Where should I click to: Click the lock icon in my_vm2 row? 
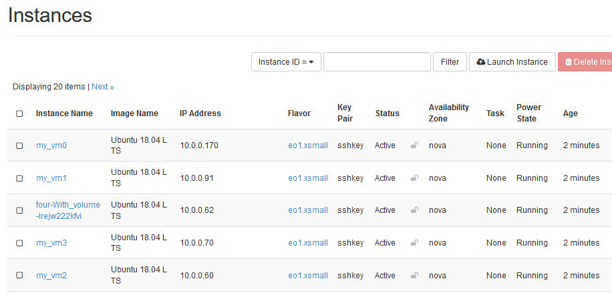[414, 276]
